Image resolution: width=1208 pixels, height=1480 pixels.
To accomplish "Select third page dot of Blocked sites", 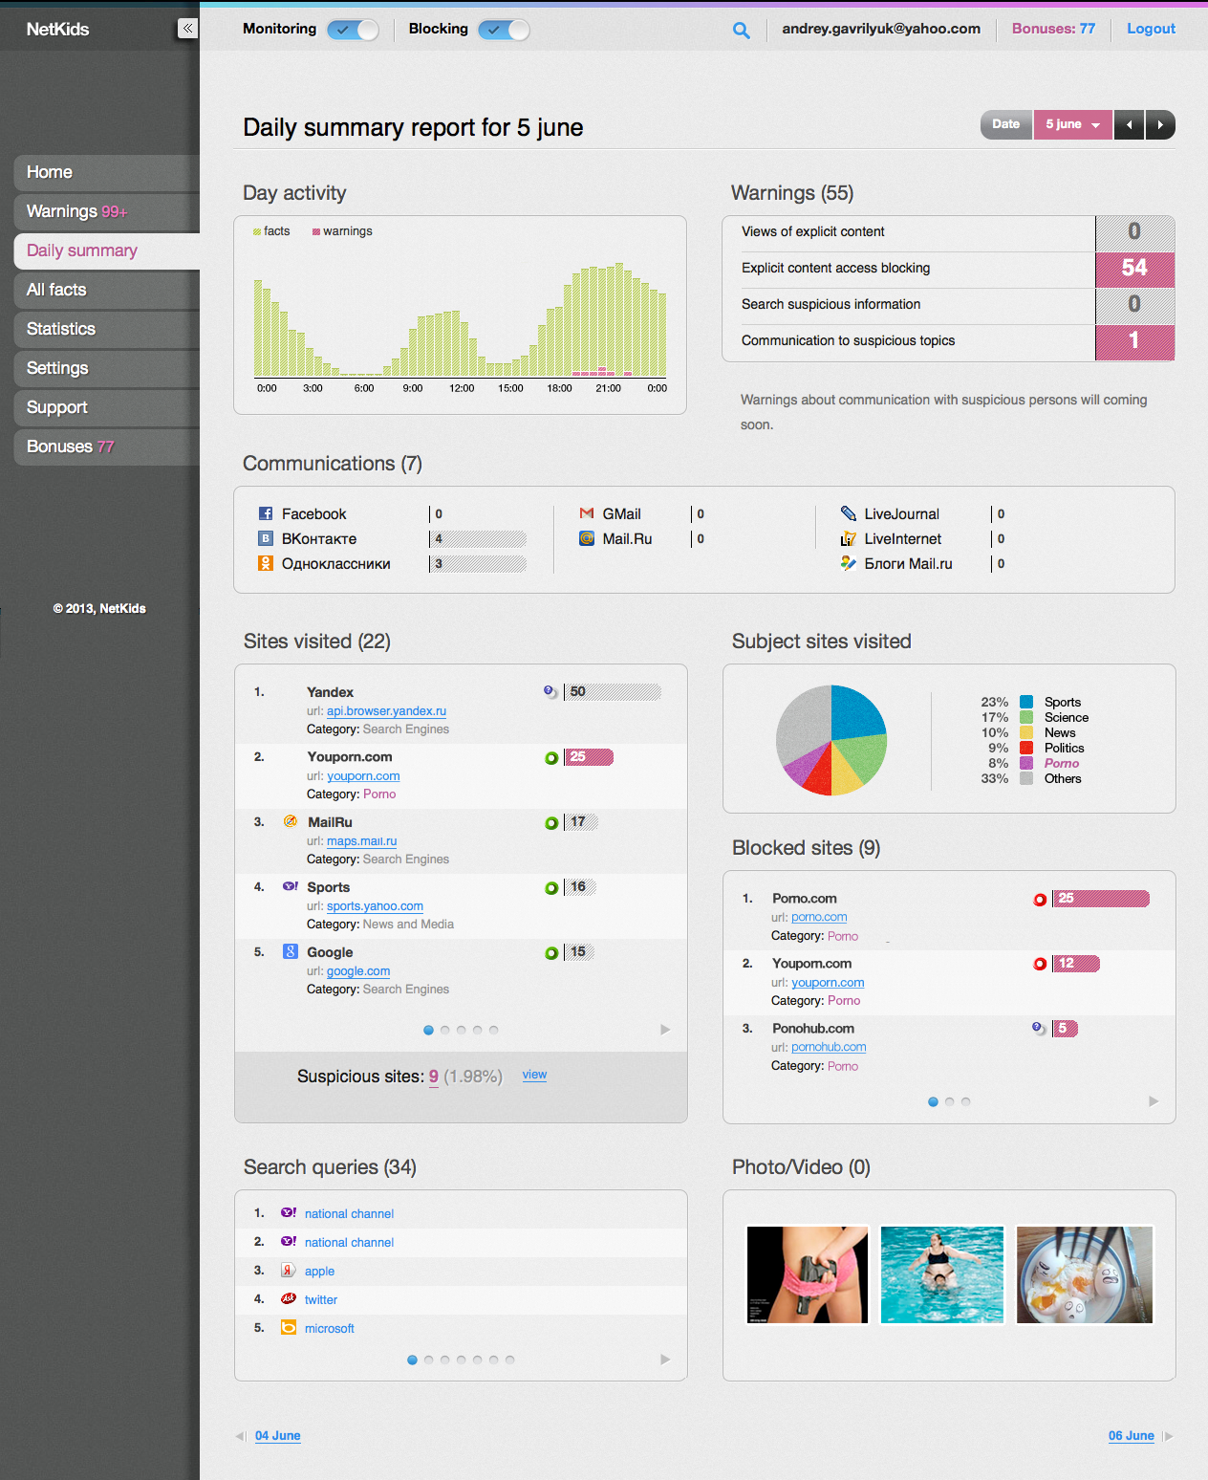I will (x=965, y=1101).
